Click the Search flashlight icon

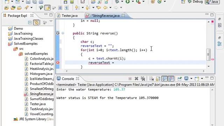pyautogui.click(x=27, y=8)
